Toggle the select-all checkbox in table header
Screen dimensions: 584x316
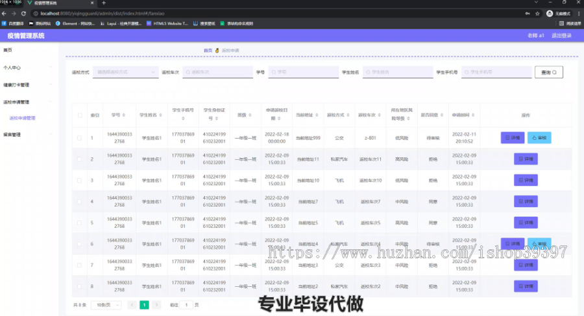pyautogui.click(x=80, y=115)
